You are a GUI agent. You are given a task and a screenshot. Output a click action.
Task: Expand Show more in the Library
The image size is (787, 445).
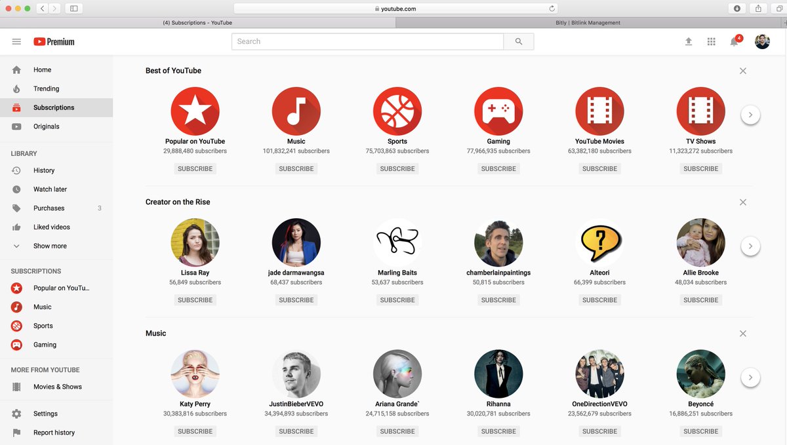point(56,246)
